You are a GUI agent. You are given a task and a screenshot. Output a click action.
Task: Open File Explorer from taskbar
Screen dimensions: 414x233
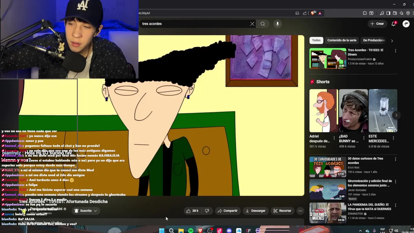coord(181,230)
